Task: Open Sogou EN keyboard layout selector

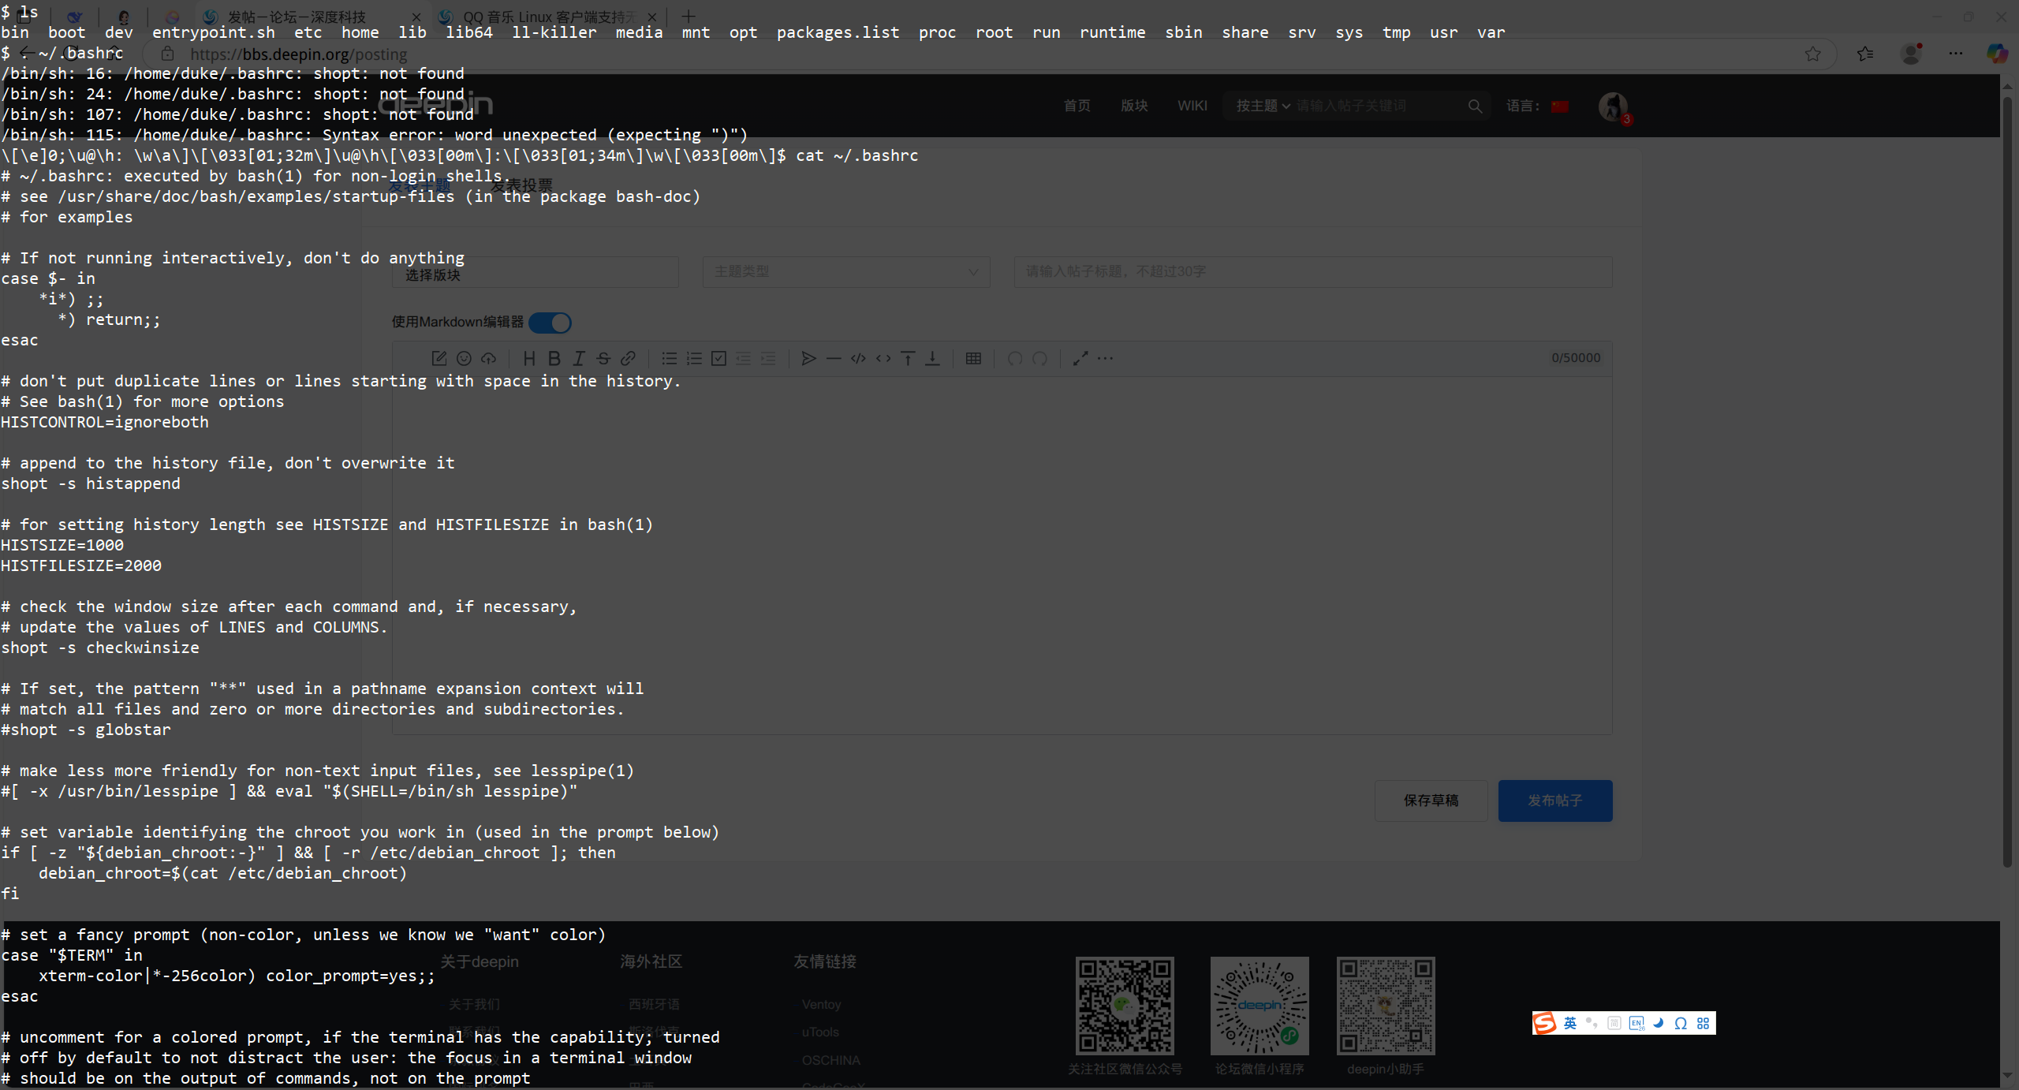Action: (x=1636, y=1023)
